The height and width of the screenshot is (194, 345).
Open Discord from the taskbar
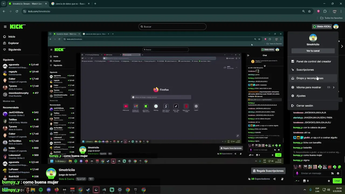(49, 190)
